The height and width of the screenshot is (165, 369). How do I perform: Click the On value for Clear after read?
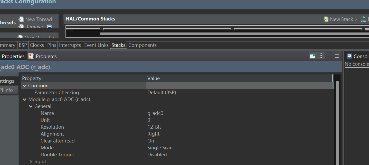151,141
